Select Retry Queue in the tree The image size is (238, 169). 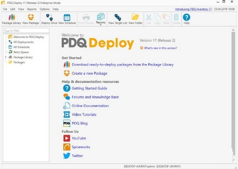click(21, 52)
